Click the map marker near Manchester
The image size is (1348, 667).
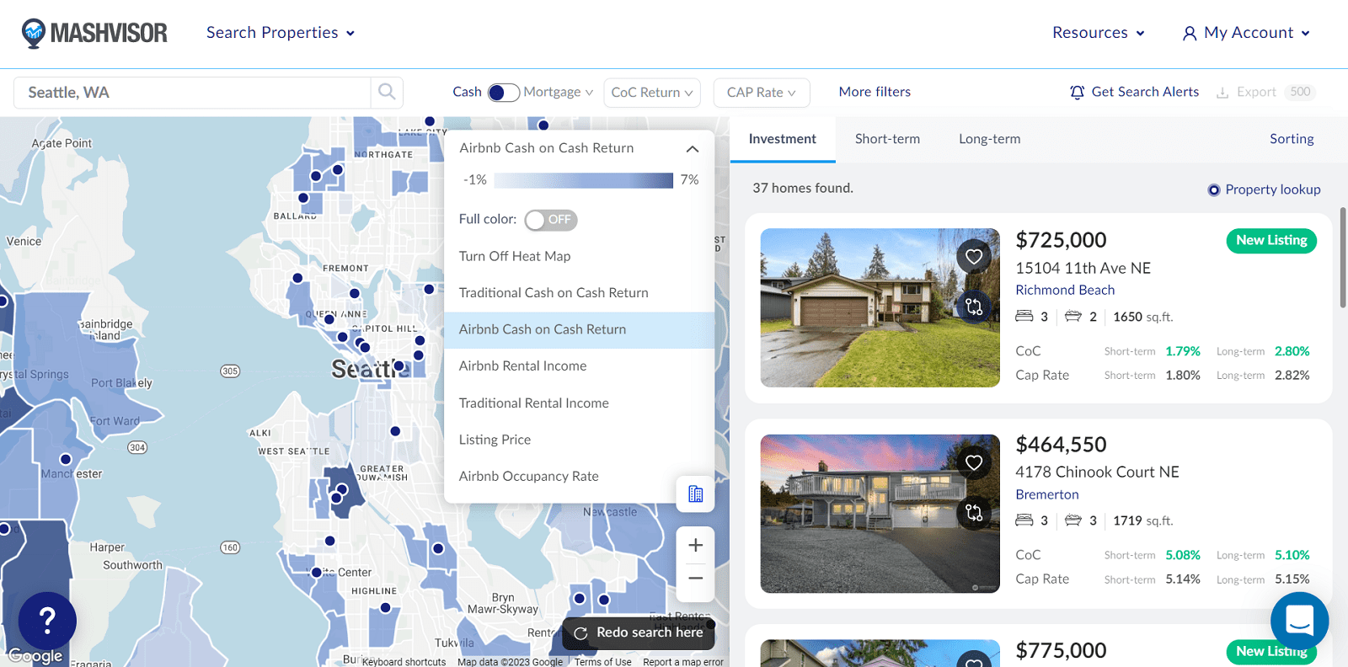coord(66,460)
